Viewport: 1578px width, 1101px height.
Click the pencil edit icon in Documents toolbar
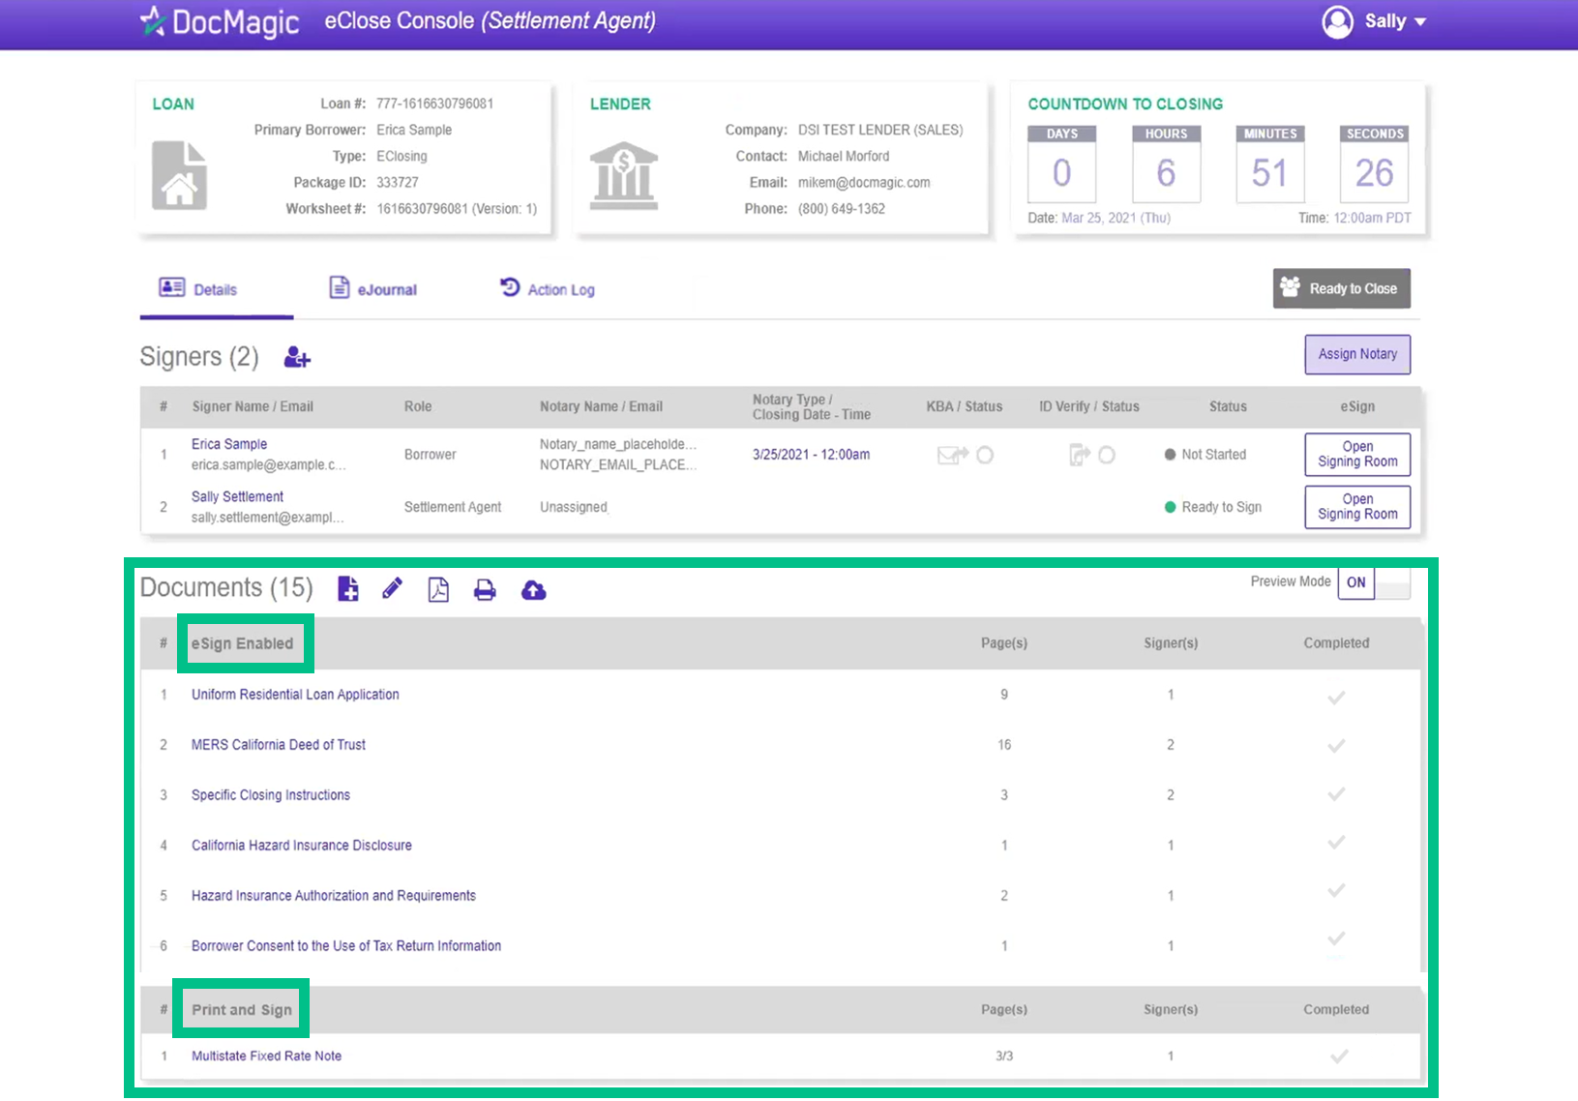coord(392,588)
